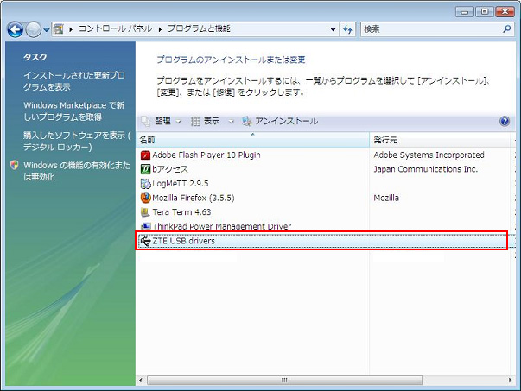Screen dimensions: 521x391
Task: Click the Mozilla publisher cell
Action: pos(386,198)
